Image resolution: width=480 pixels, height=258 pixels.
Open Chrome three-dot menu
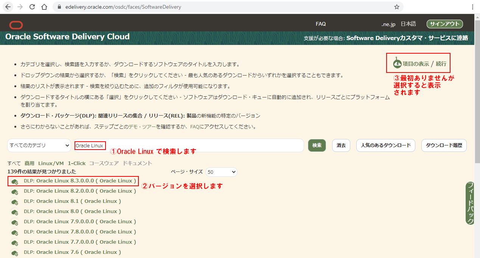point(472,7)
